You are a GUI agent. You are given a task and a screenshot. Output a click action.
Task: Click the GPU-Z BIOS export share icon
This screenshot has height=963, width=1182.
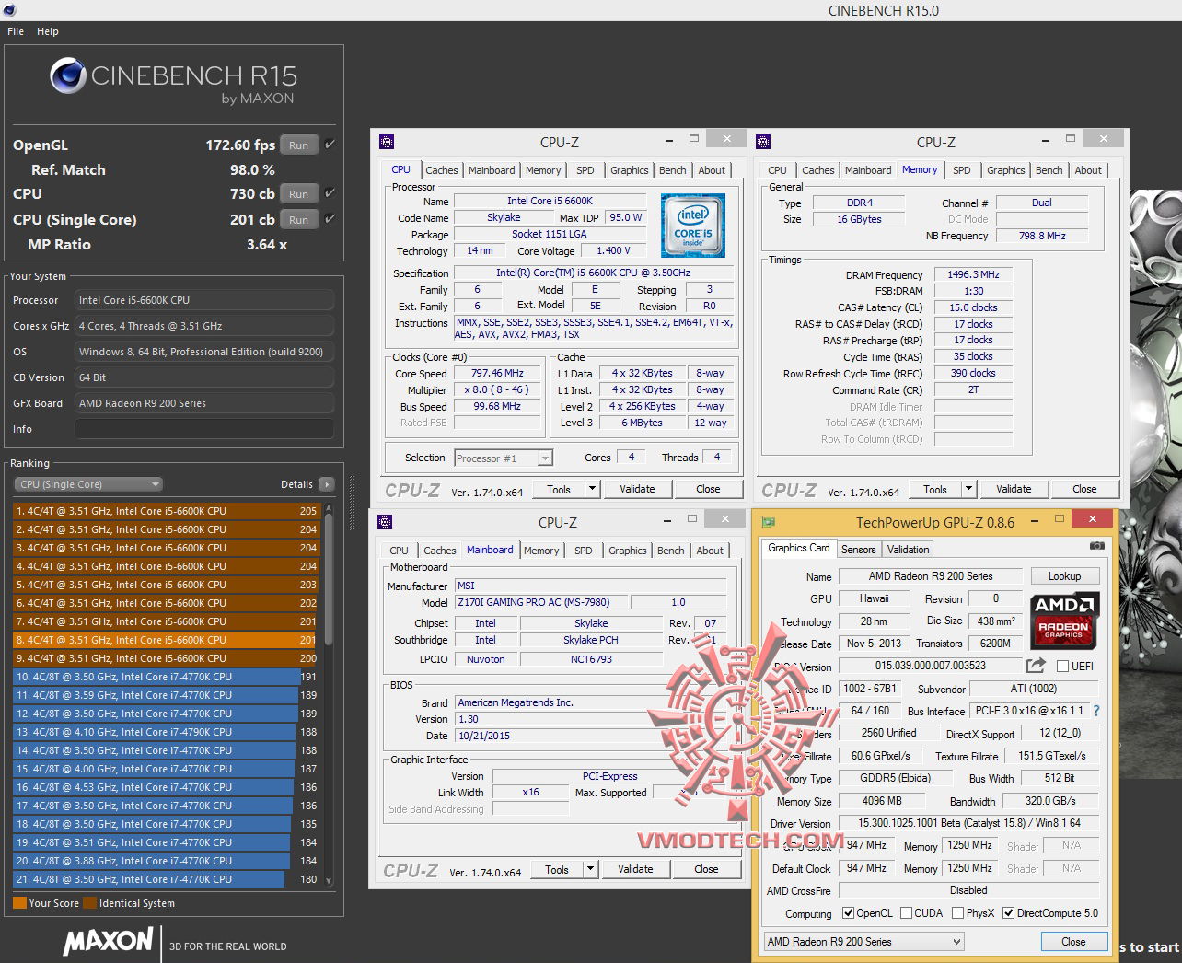tap(1037, 665)
